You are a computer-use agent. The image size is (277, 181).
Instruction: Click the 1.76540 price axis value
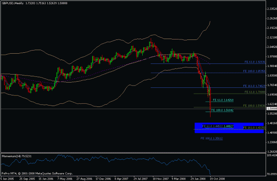coord(272,85)
